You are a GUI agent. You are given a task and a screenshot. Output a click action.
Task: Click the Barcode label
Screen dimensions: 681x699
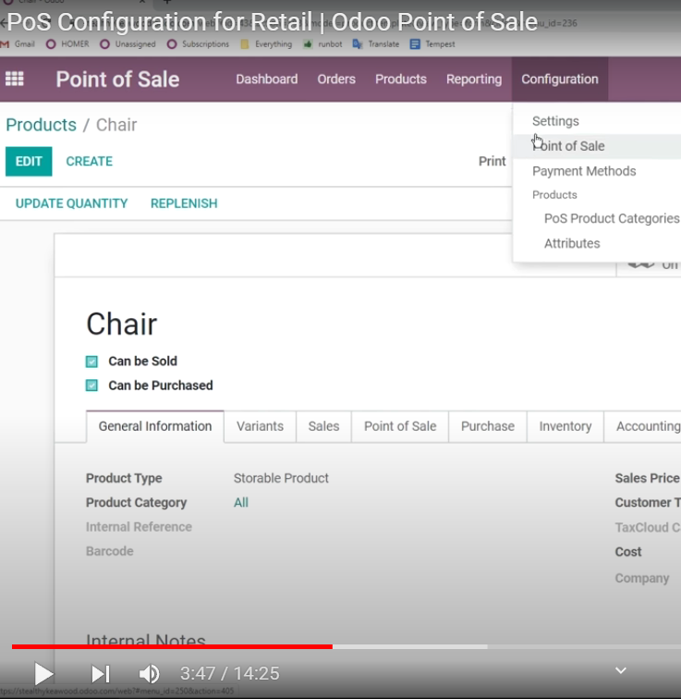pyautogui.click(x=110, y=551)
